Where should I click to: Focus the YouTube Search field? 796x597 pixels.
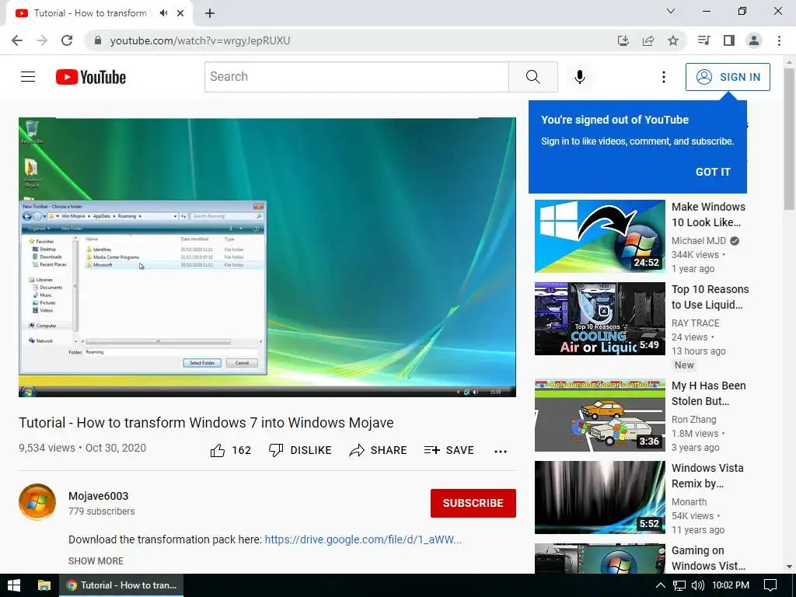(x=356, y=77)
